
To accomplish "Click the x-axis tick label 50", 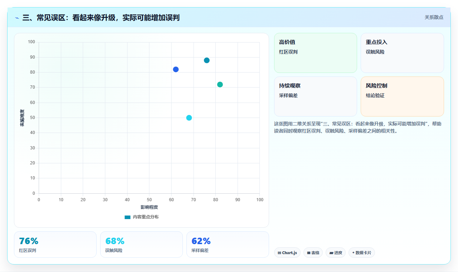I will pos(149,199).
